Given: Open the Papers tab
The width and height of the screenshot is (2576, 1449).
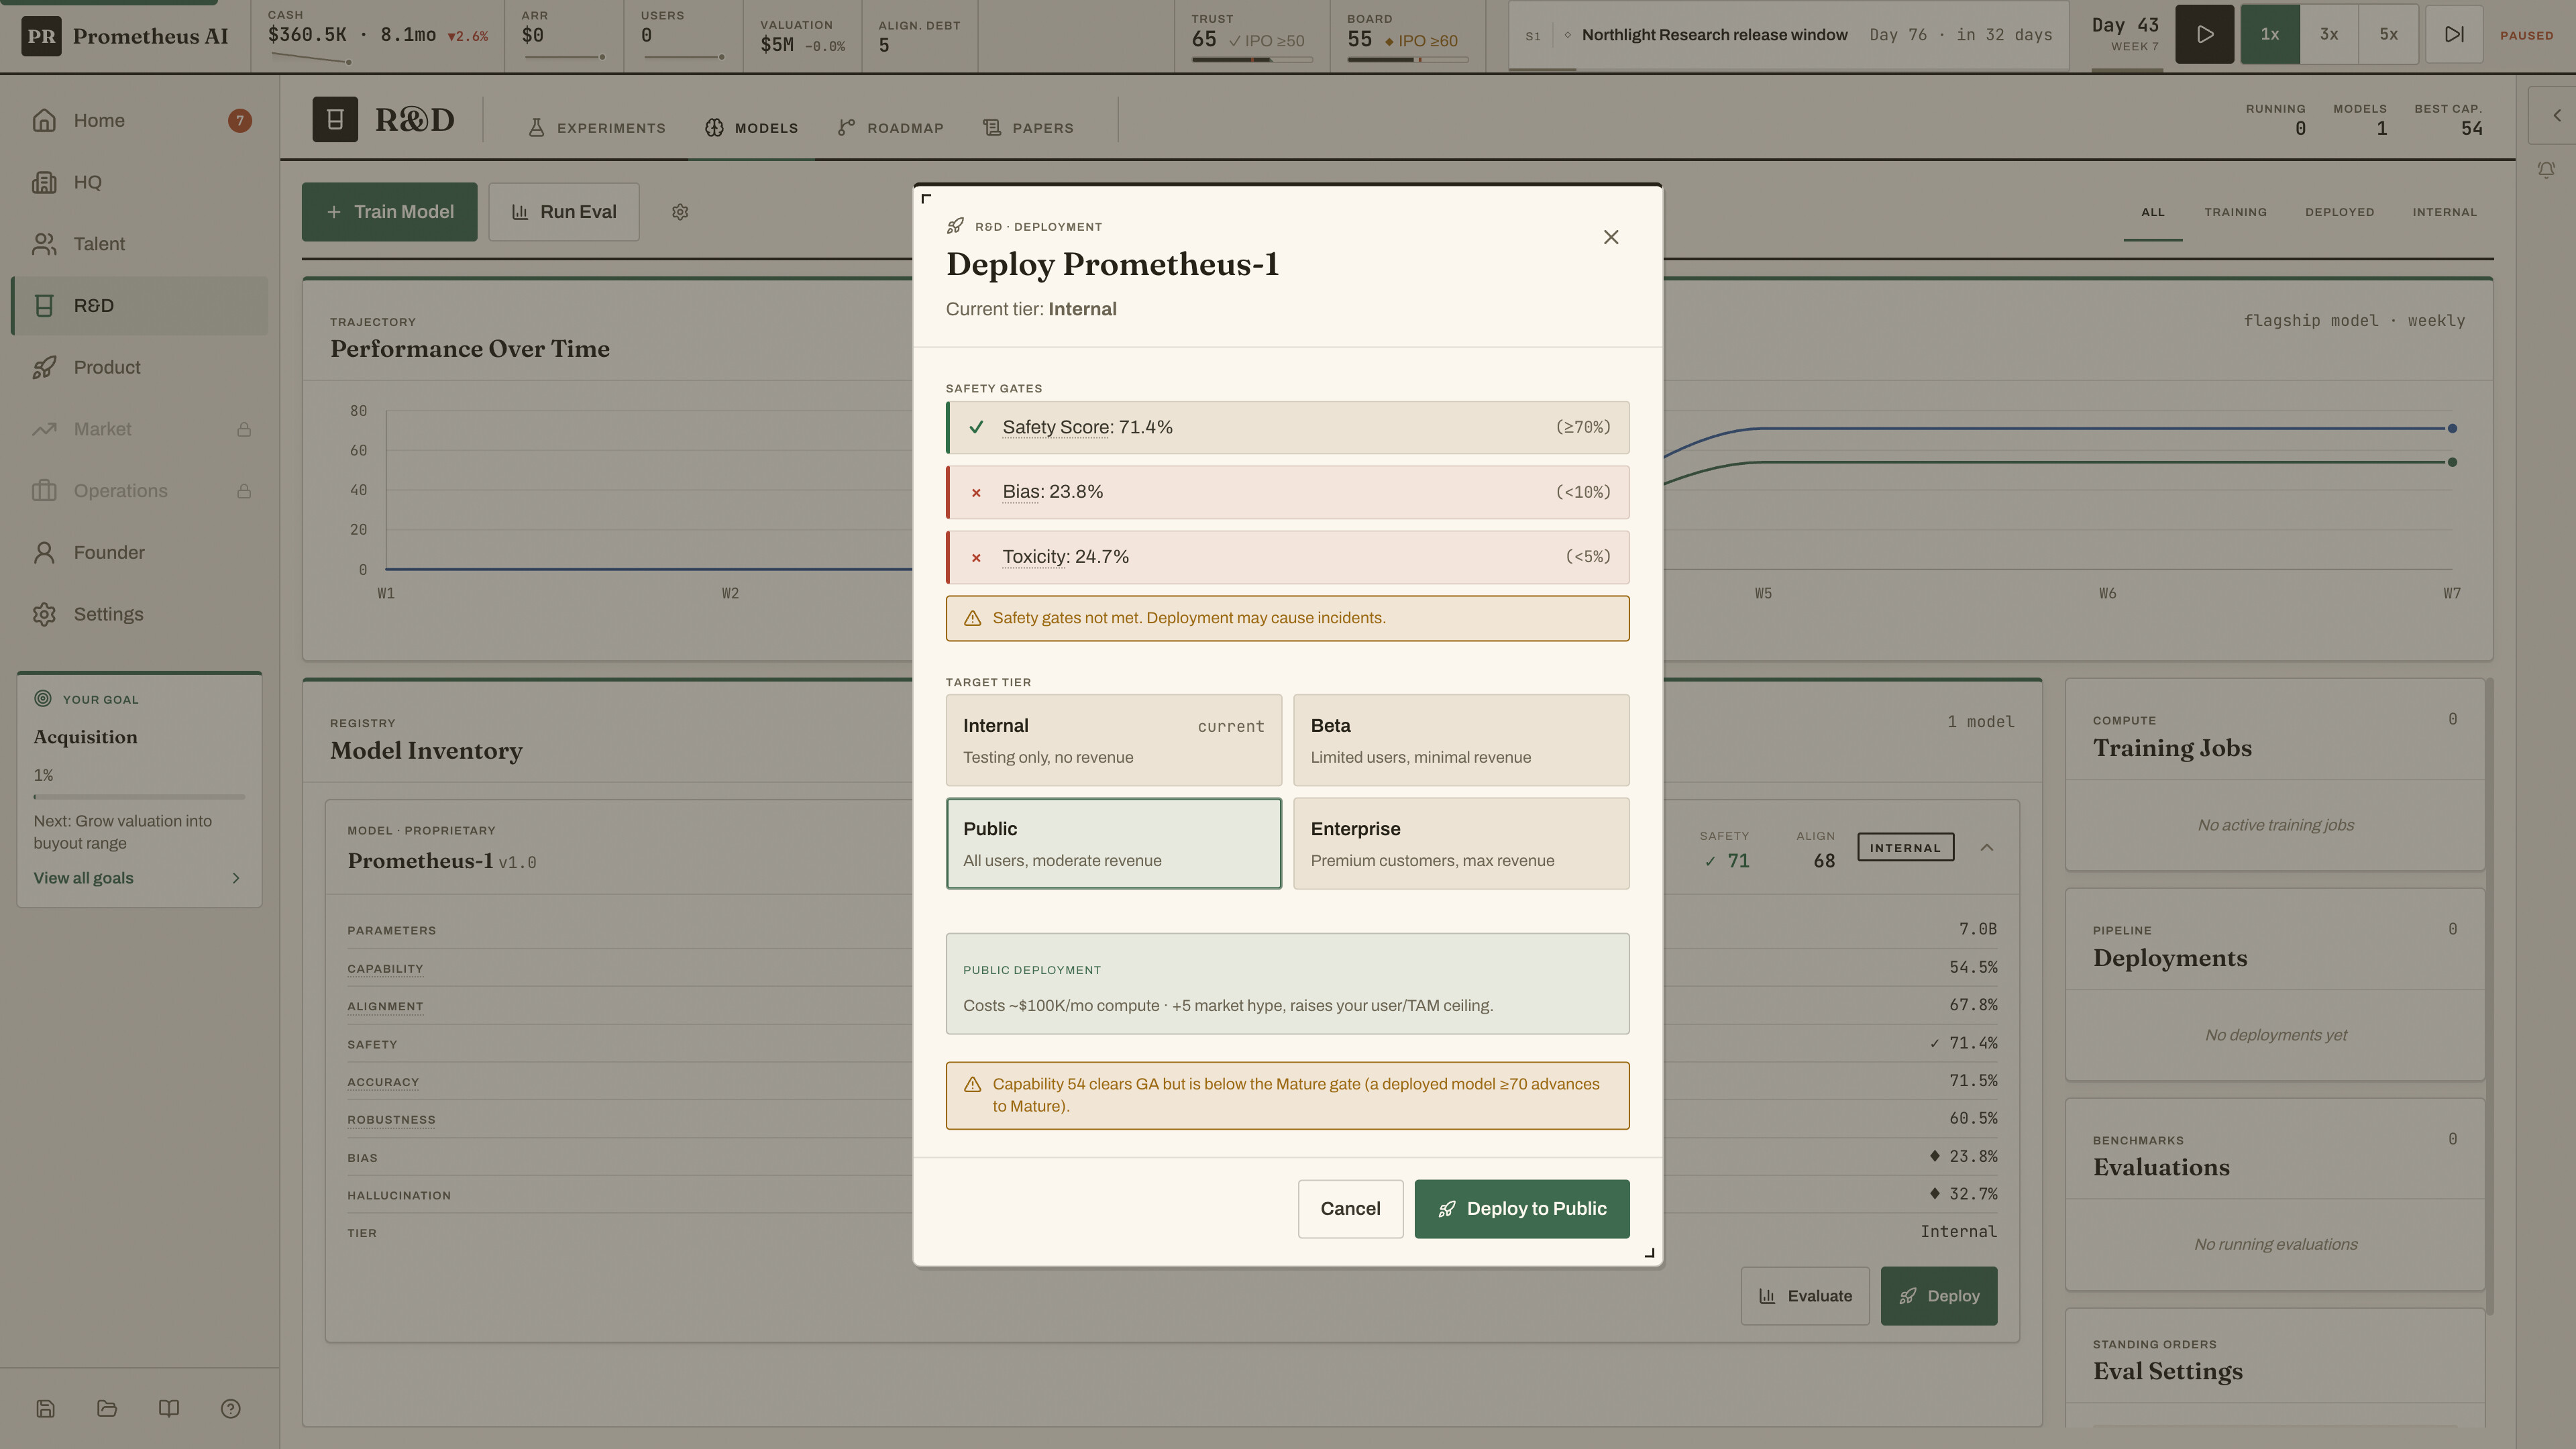Looking at the screenshot, I should pos(1029,128).
